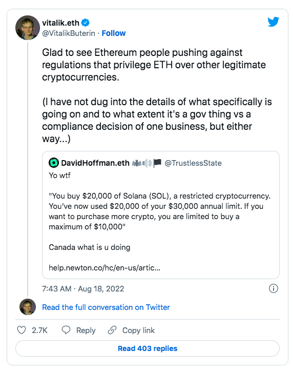Click the Twitter bird logo
Screen dimensions: 293x371
point(274,22)
